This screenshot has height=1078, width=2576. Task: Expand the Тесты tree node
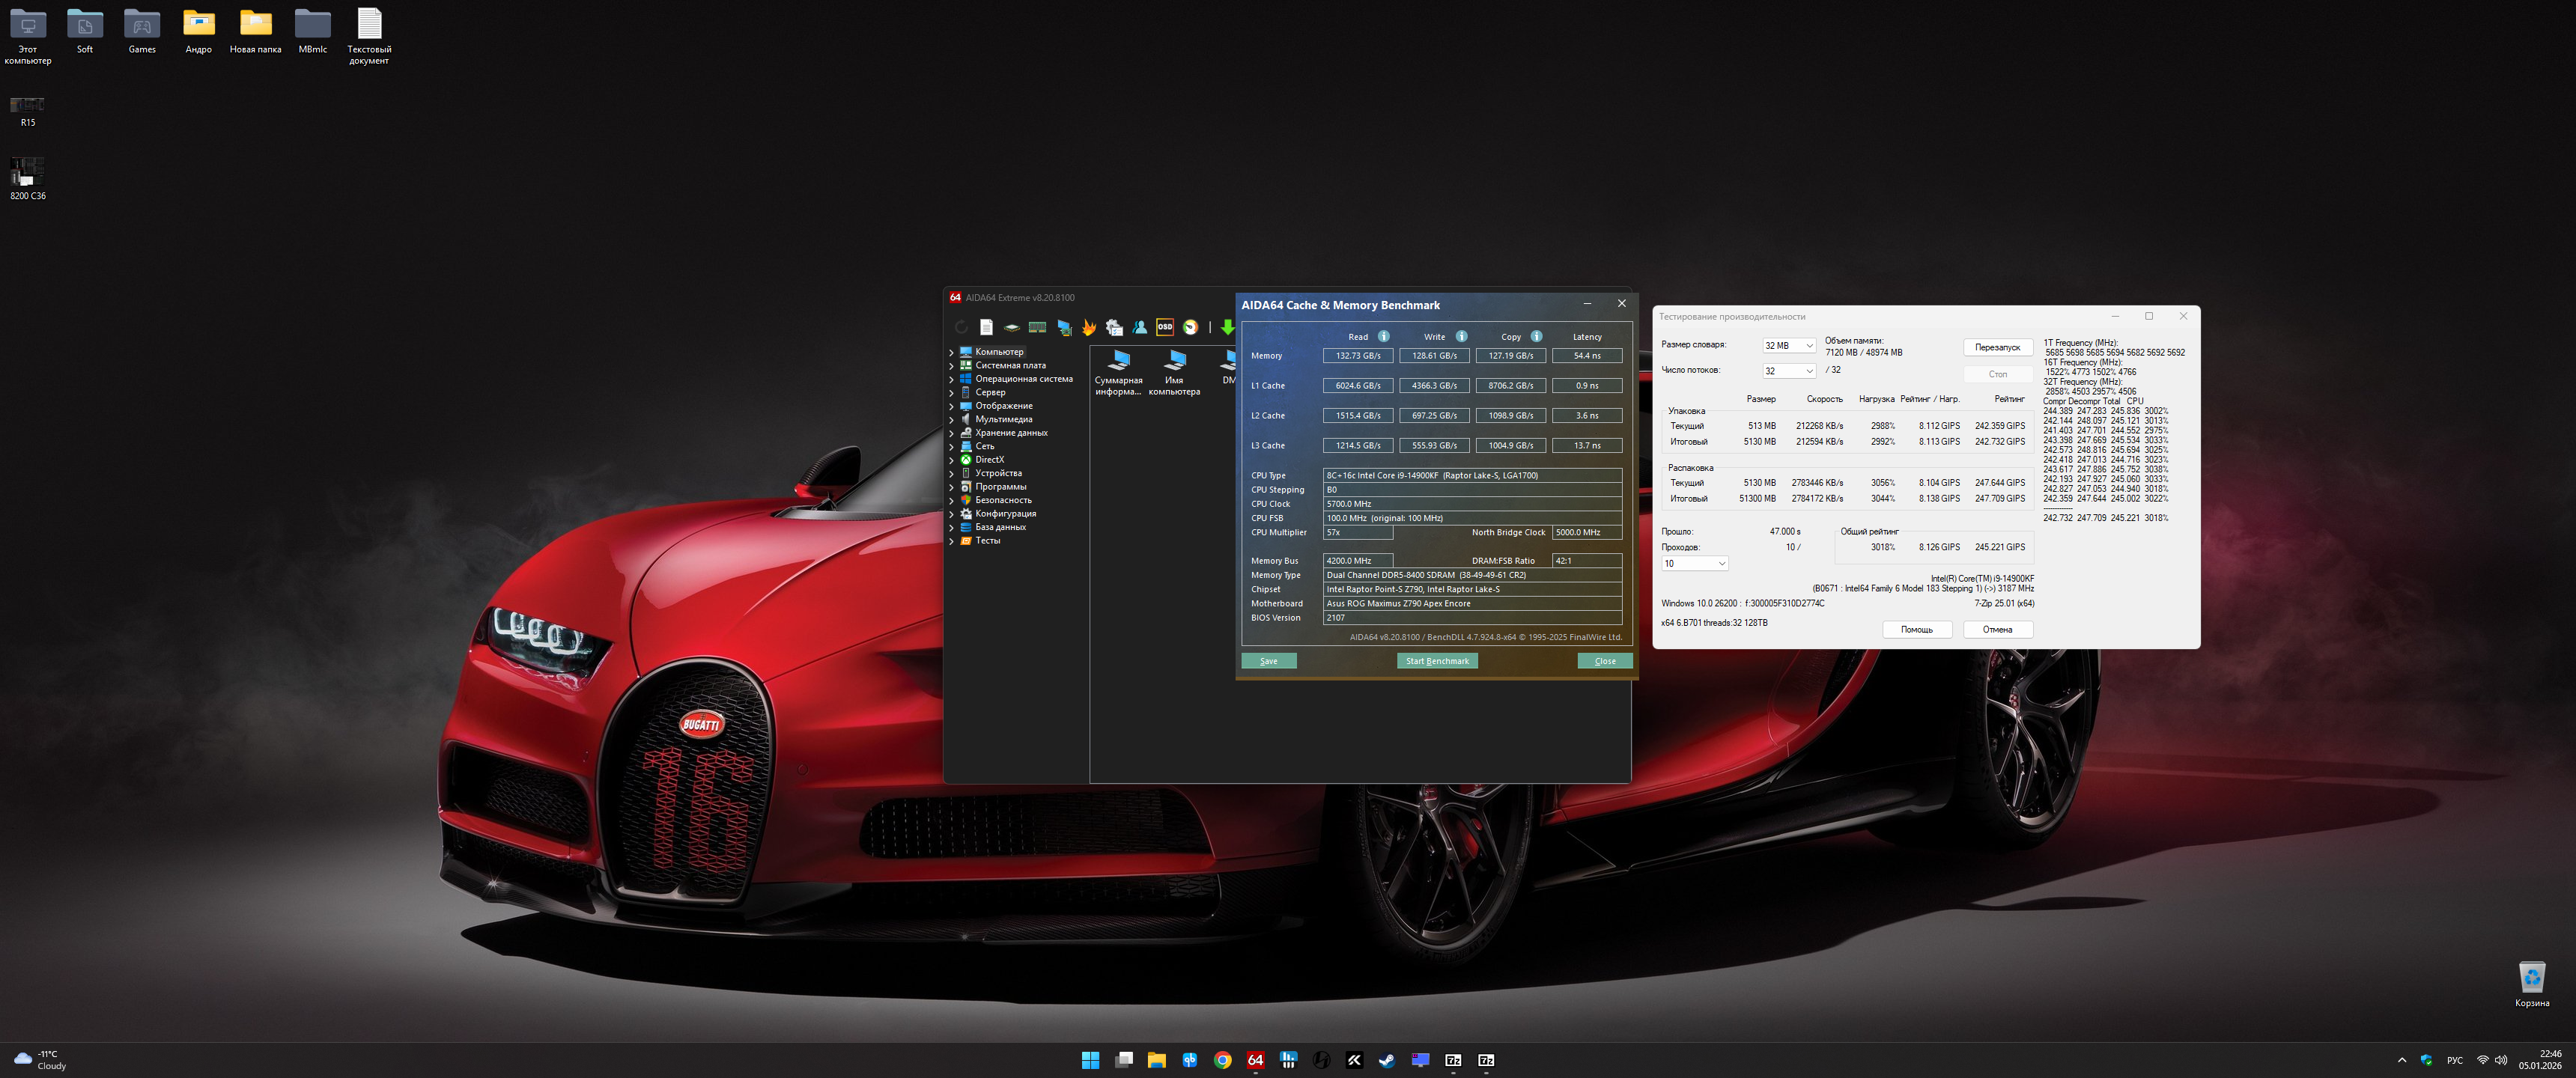(951, 541)
